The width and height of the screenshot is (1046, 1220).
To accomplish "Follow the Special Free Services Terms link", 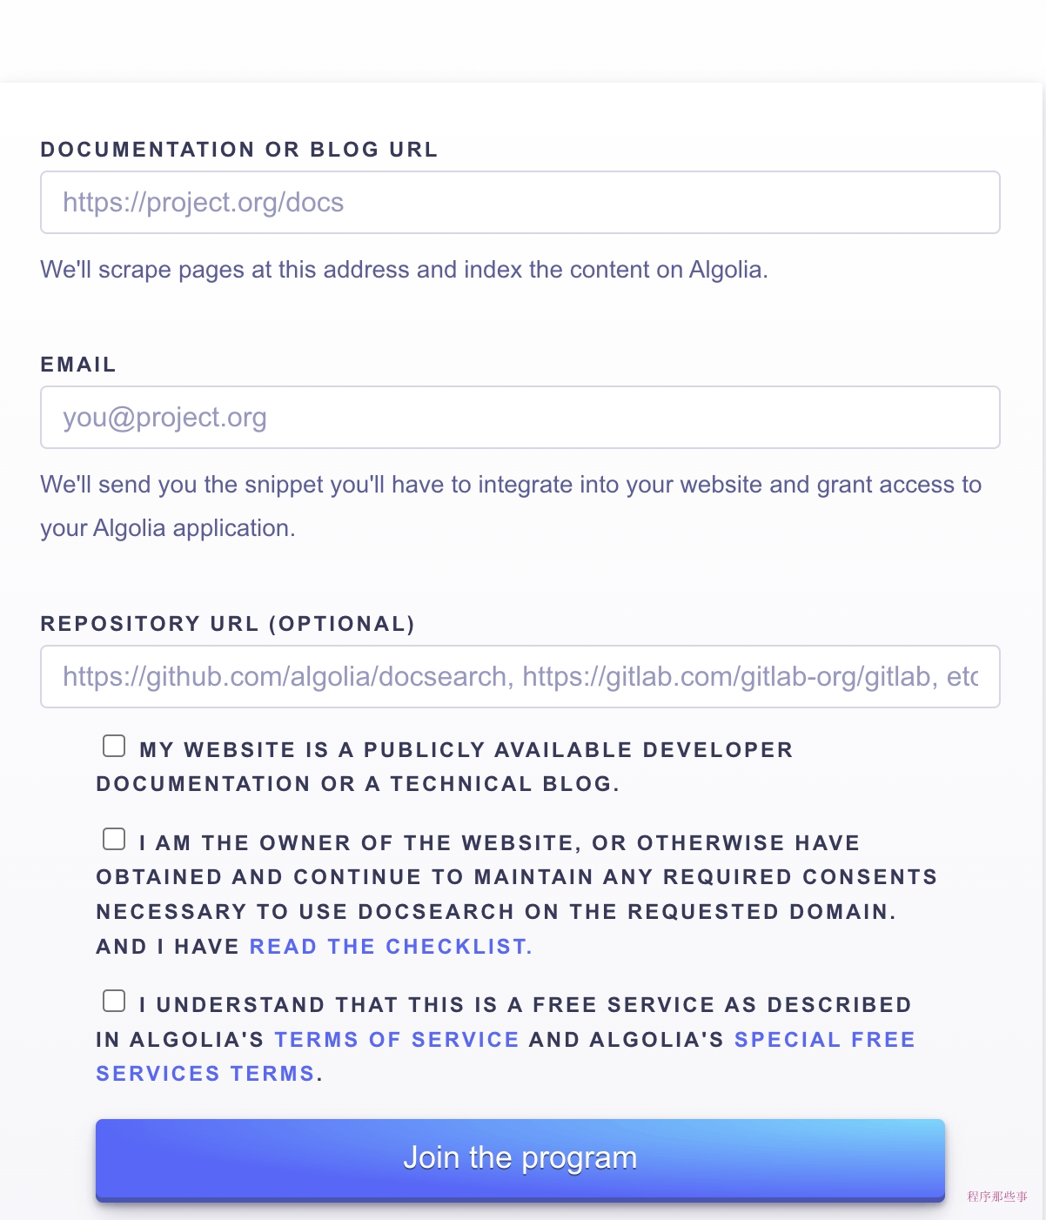I will coord(824,1040).
